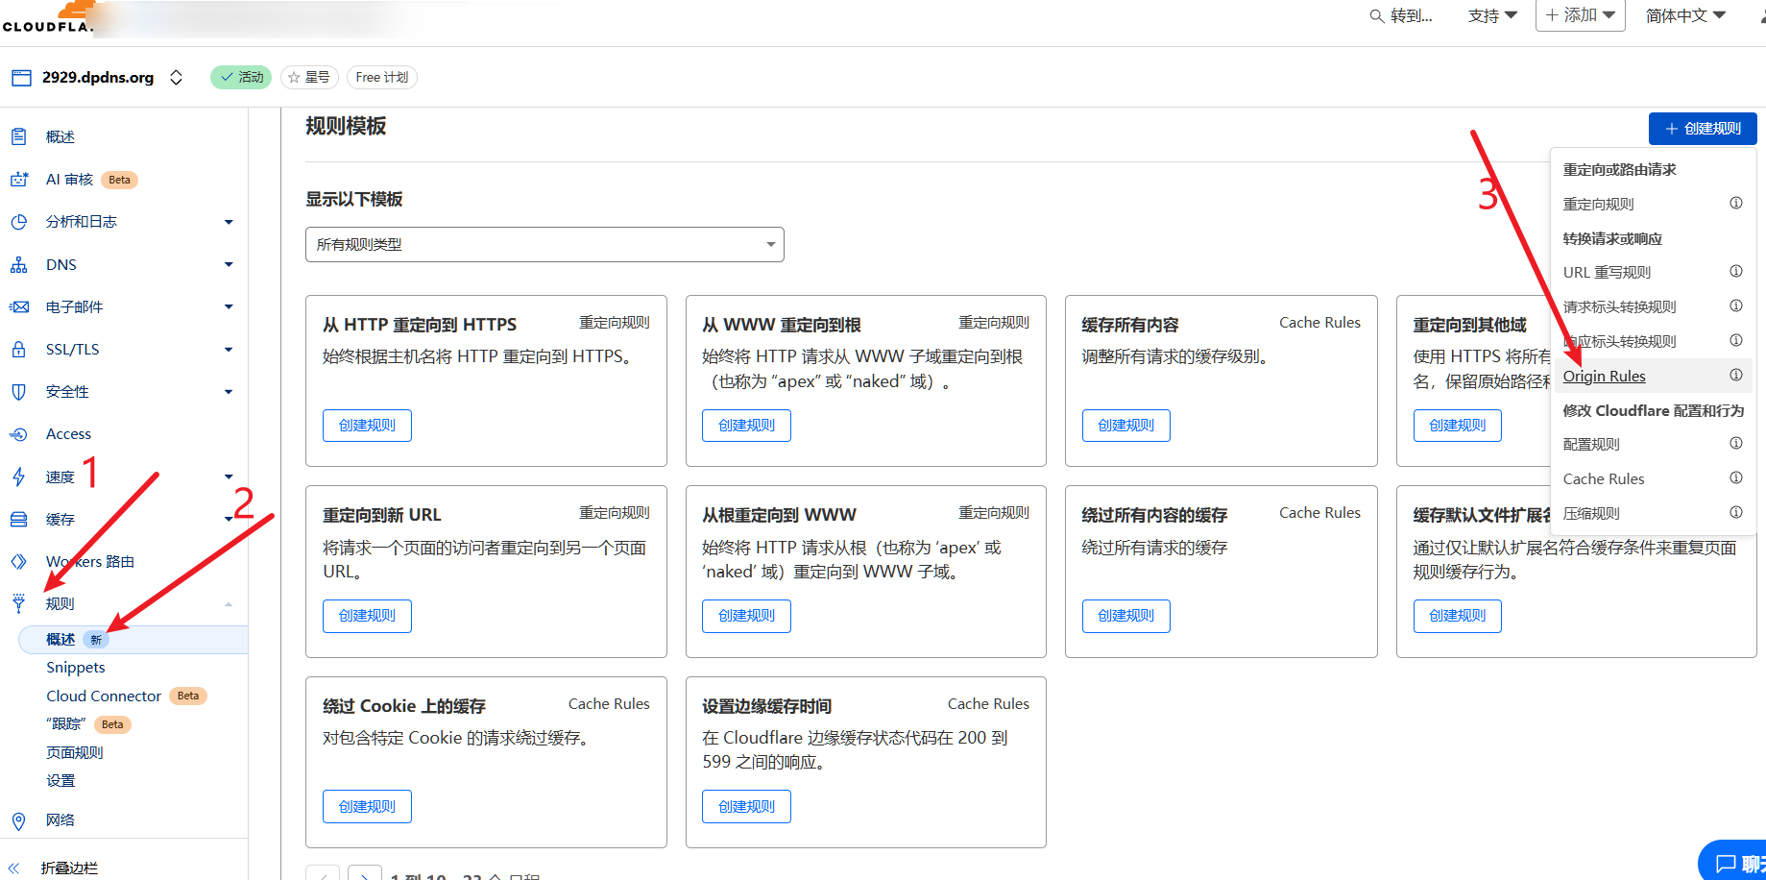Image resolution: width=1766 pixels, height=880 pixels.
Task: Create rule from 缓存所有内容 template
Action: 1125,426
